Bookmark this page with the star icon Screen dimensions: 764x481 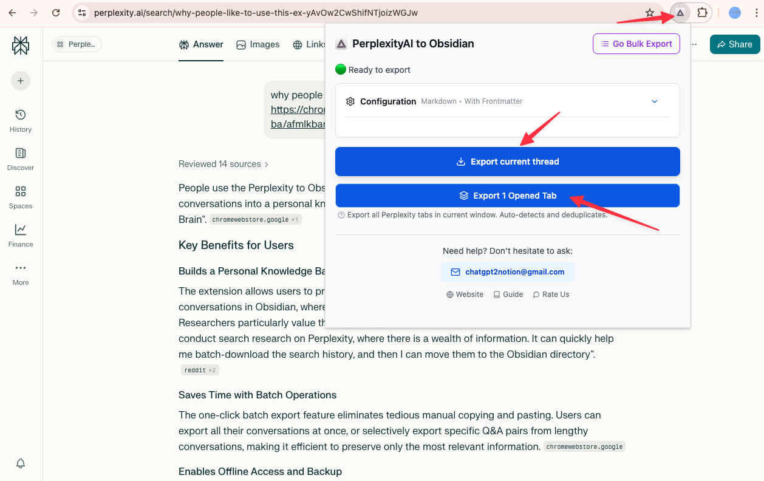[650, 13]
